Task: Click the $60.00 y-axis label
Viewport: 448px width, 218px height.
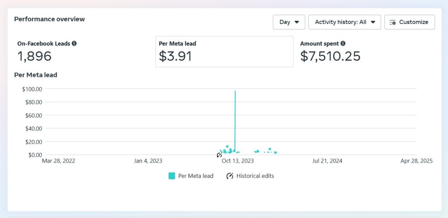Action: [x=33, y=115]
